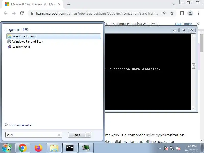Click the Windows Start orb
This screenshot has height=153, width=204.
[7, 148]
